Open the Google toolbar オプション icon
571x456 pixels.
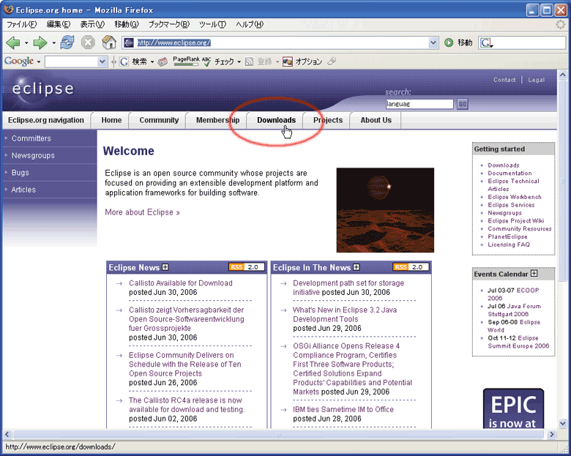click(x=288, y=61)
